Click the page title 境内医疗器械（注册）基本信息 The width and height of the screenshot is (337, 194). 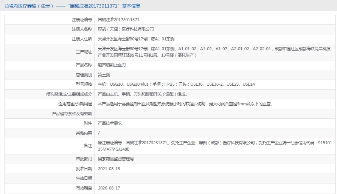[75, 6]
